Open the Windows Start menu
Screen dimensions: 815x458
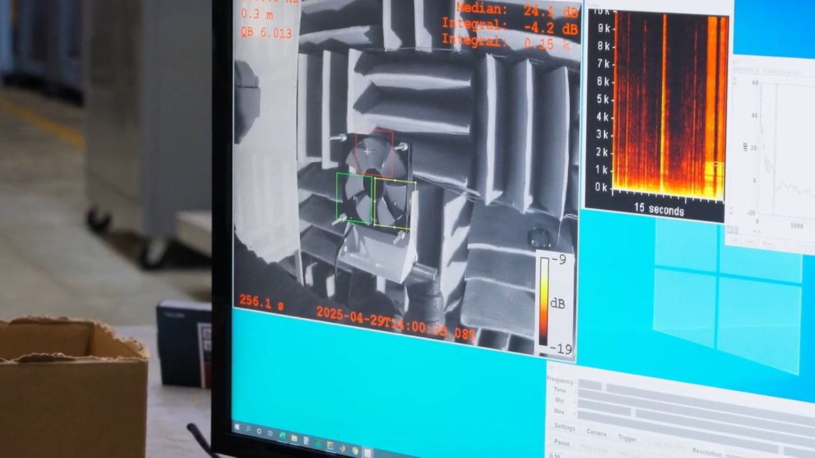point(237,427)
